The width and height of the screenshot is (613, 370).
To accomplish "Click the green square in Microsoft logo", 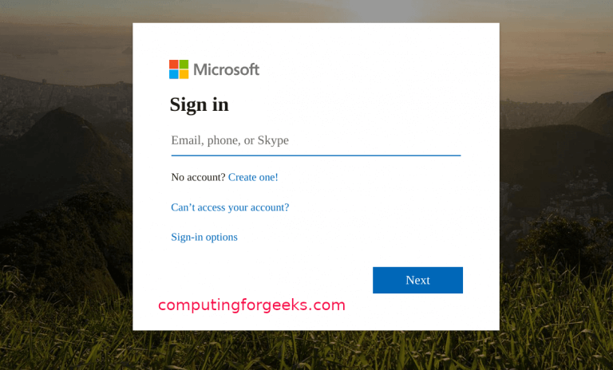I will [x=184, y=65].
